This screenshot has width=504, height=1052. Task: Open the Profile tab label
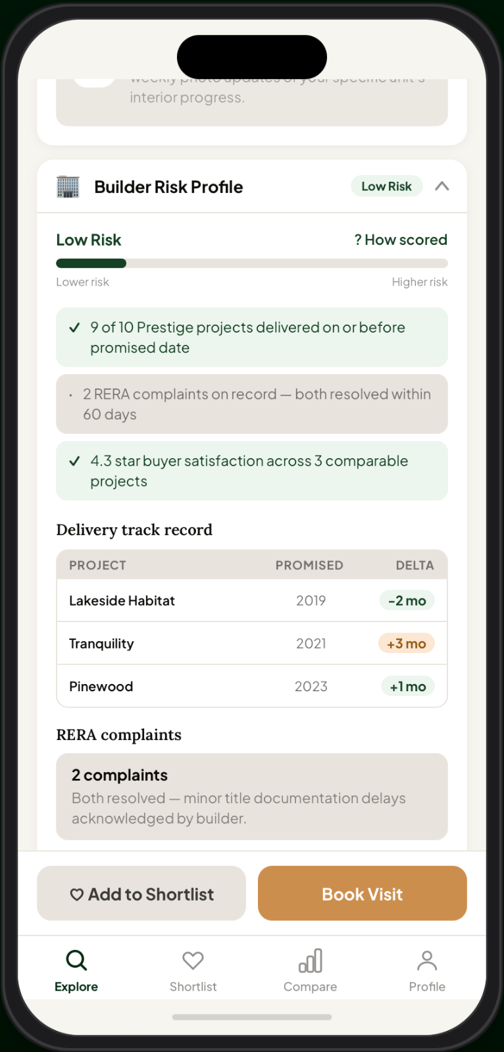[427, 987]
